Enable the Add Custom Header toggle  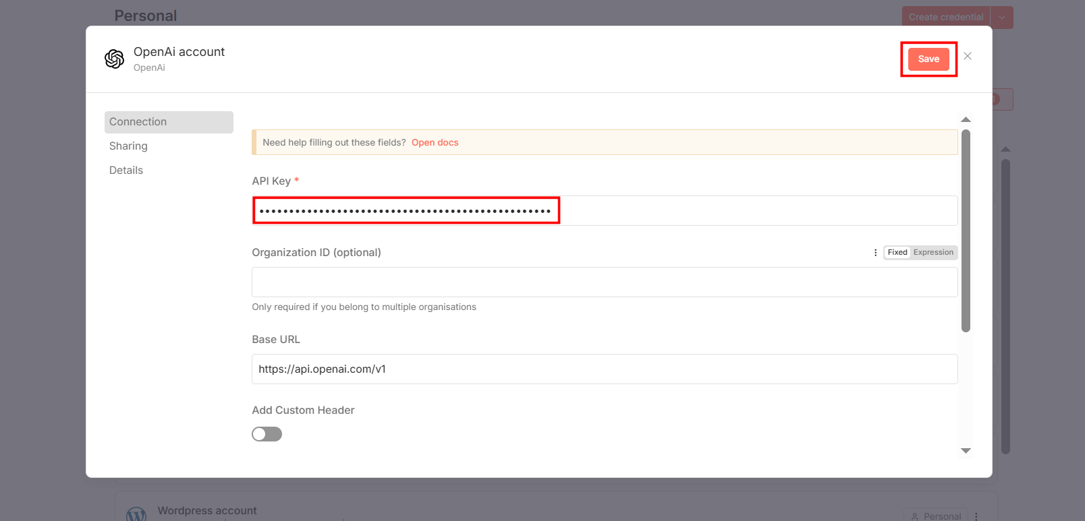[x=267, y=434]
